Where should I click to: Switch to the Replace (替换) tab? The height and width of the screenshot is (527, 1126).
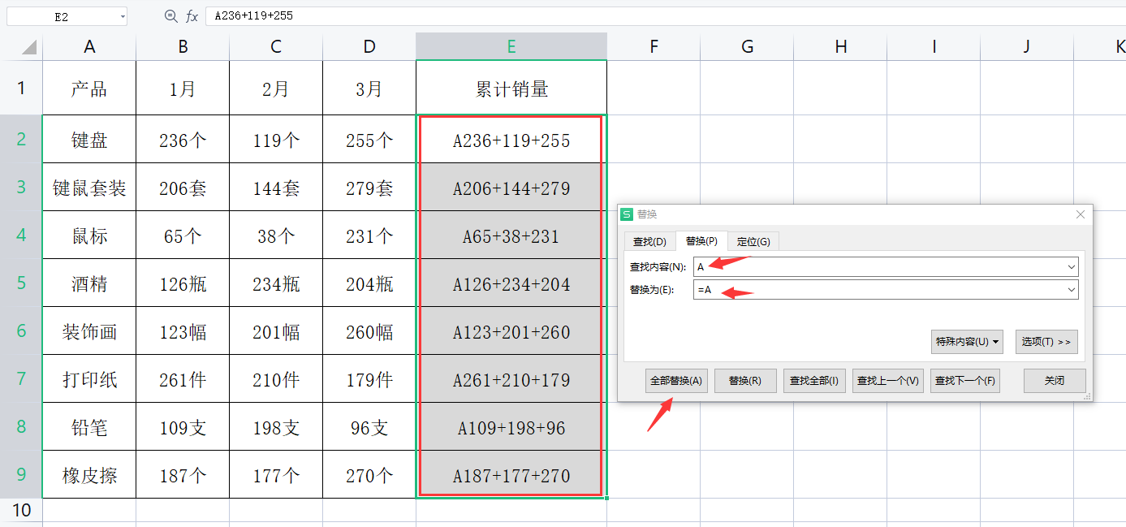701,241
